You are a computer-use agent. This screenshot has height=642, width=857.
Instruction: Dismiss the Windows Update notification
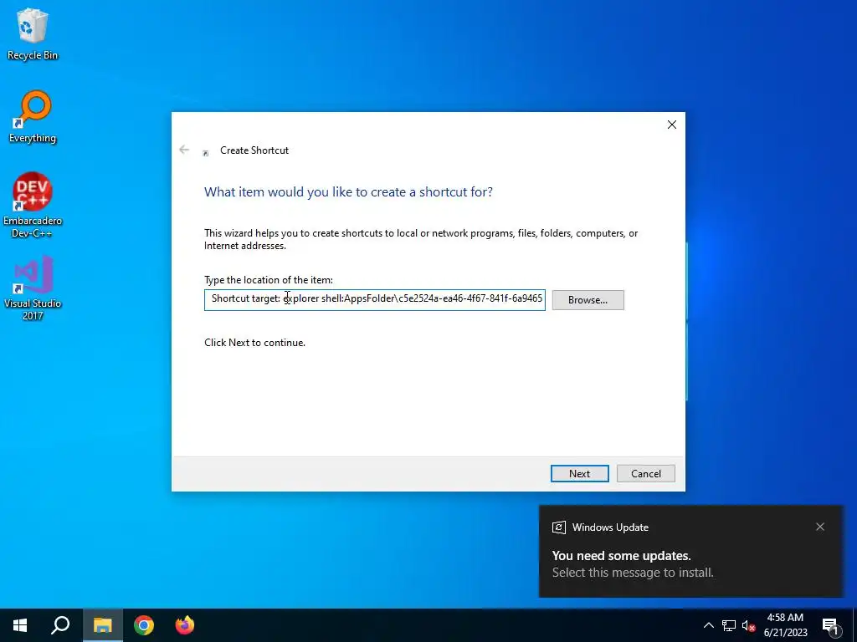coord(819,527)
